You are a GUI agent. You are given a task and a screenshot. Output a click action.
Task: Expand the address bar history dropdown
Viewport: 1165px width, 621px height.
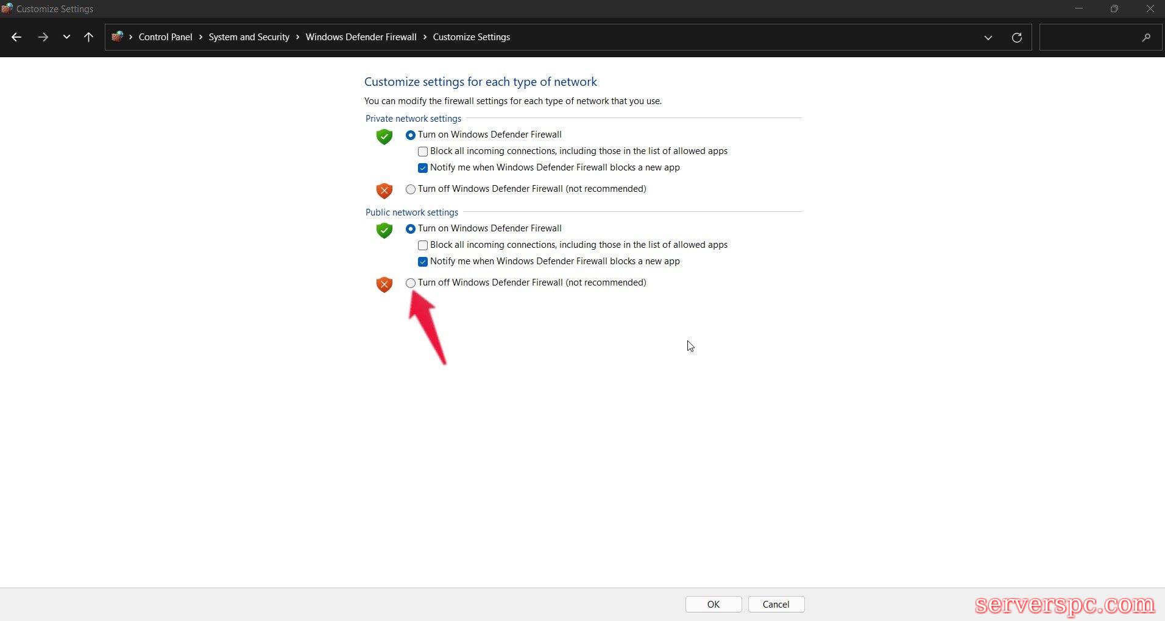tap(988, 38)
